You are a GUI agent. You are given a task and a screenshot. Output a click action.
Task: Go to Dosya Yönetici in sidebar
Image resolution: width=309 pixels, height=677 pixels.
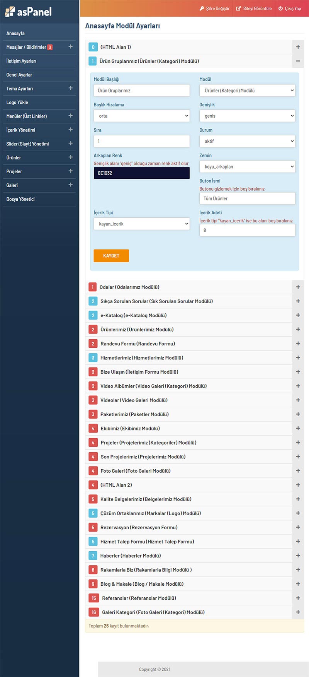click(x=20, y=199)
